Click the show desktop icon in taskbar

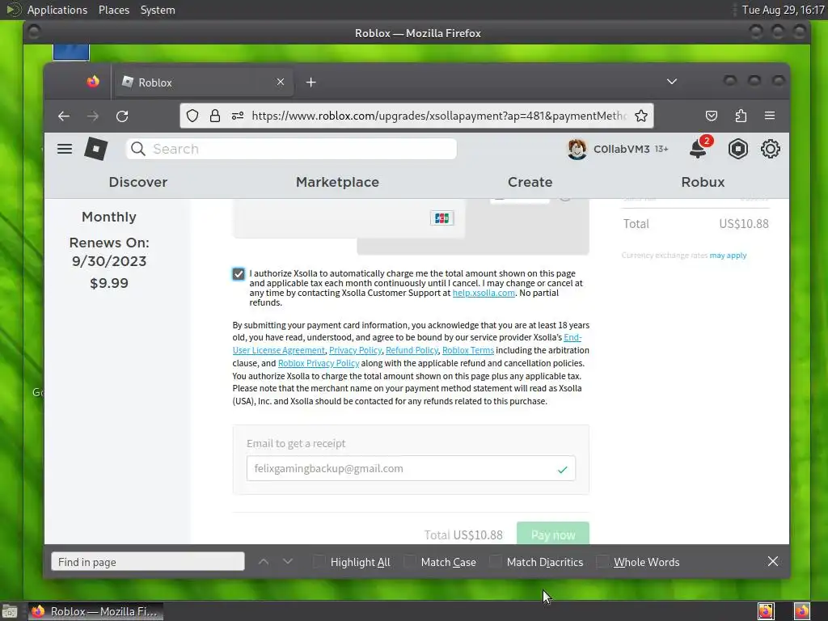pyautogui.click(x=10, y=611)
